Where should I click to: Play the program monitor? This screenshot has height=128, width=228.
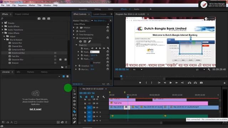pos(171,83)
